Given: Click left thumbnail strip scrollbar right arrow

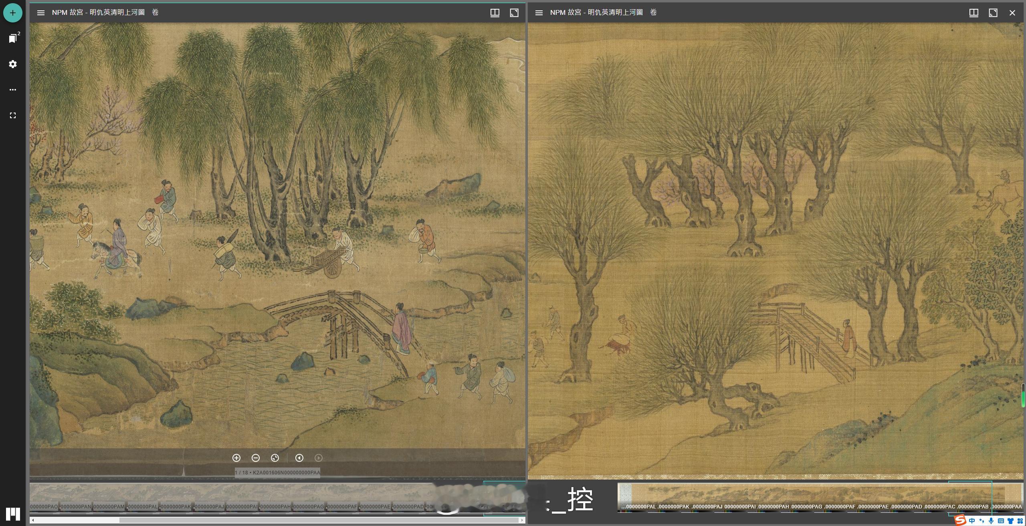Looking at the screenshot, I should pyautogui.click(x=522, y=520).
